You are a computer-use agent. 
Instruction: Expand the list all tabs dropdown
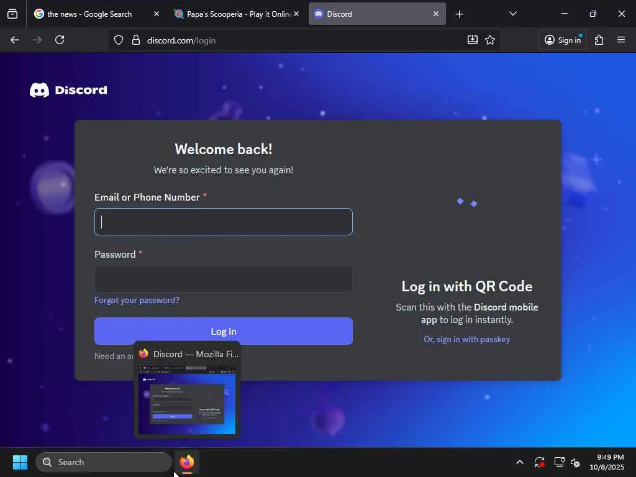pyautogui.click(x=512, y=14)
